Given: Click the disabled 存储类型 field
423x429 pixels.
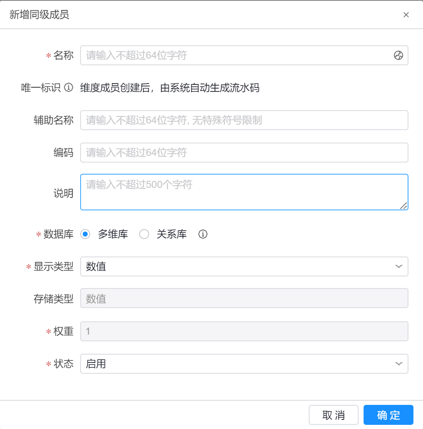Looking at the screenshot, I should coord(244,298).
